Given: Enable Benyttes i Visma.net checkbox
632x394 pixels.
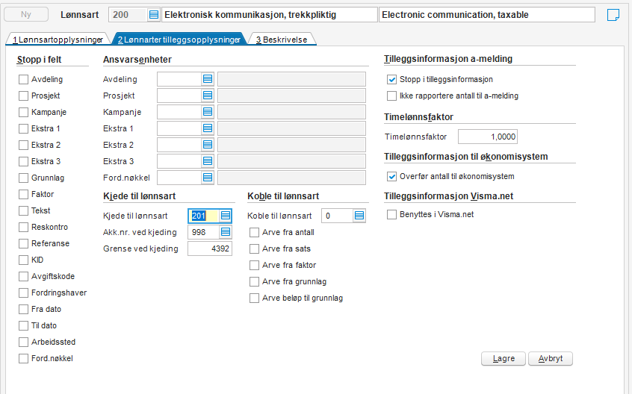Looking at the screenshot, I should [391, 214].
